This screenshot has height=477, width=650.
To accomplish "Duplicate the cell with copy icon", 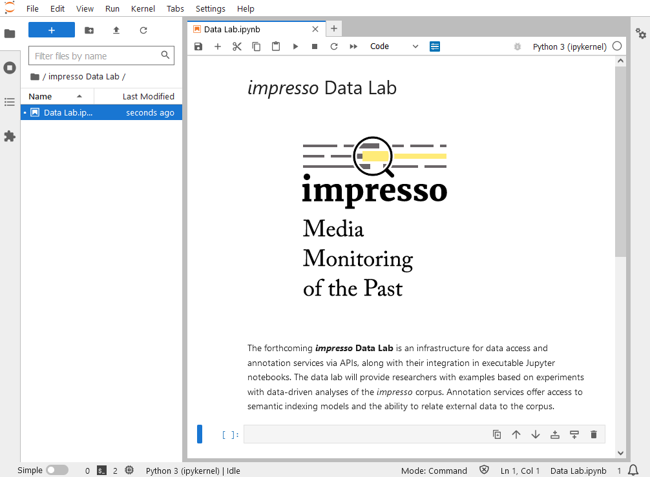I will (497, 434).
